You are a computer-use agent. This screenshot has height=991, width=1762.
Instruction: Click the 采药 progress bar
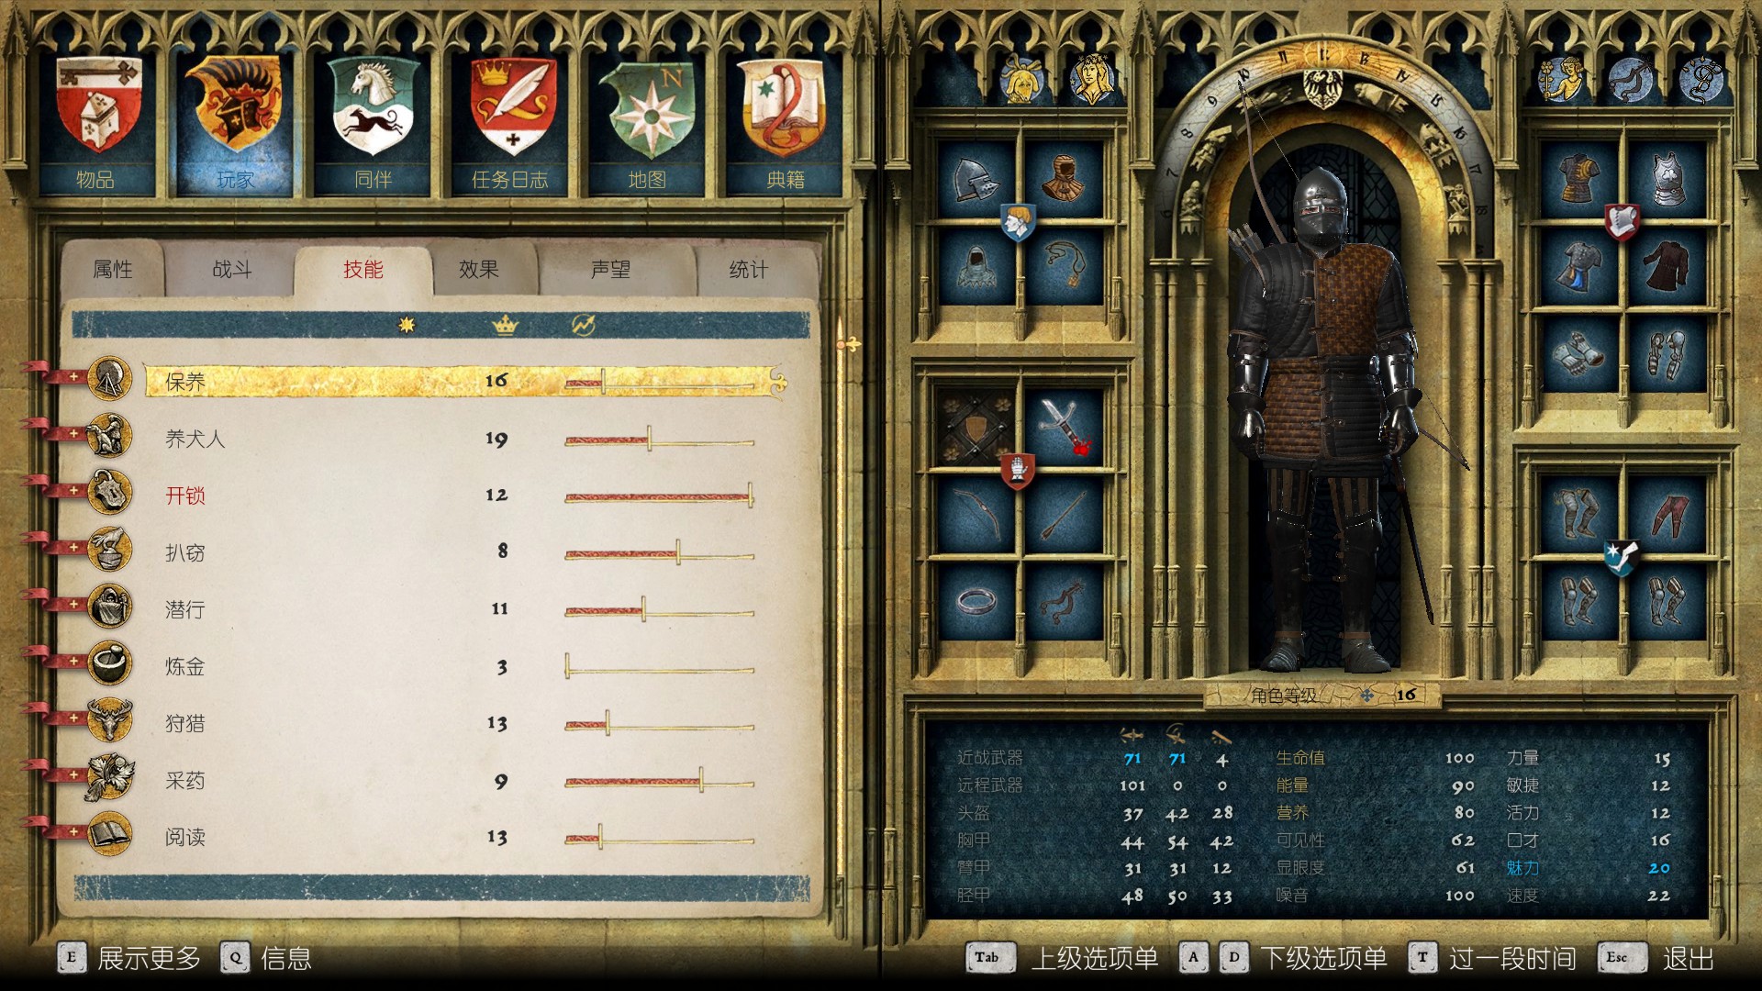[x=659, y=782]
